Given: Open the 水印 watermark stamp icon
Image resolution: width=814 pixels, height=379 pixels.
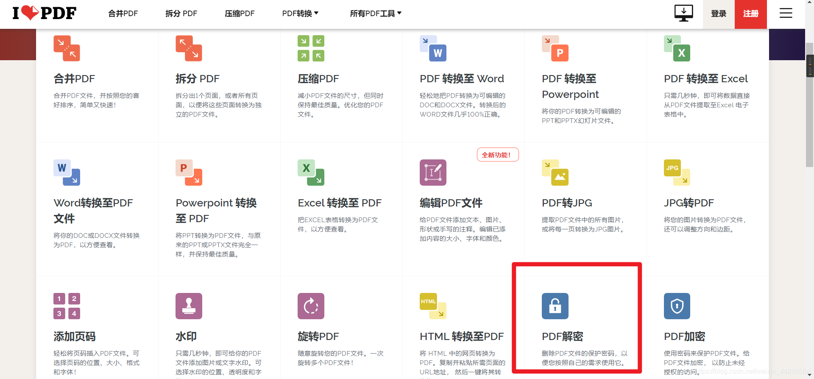Looking at the screenshot, I should (189, 306).
